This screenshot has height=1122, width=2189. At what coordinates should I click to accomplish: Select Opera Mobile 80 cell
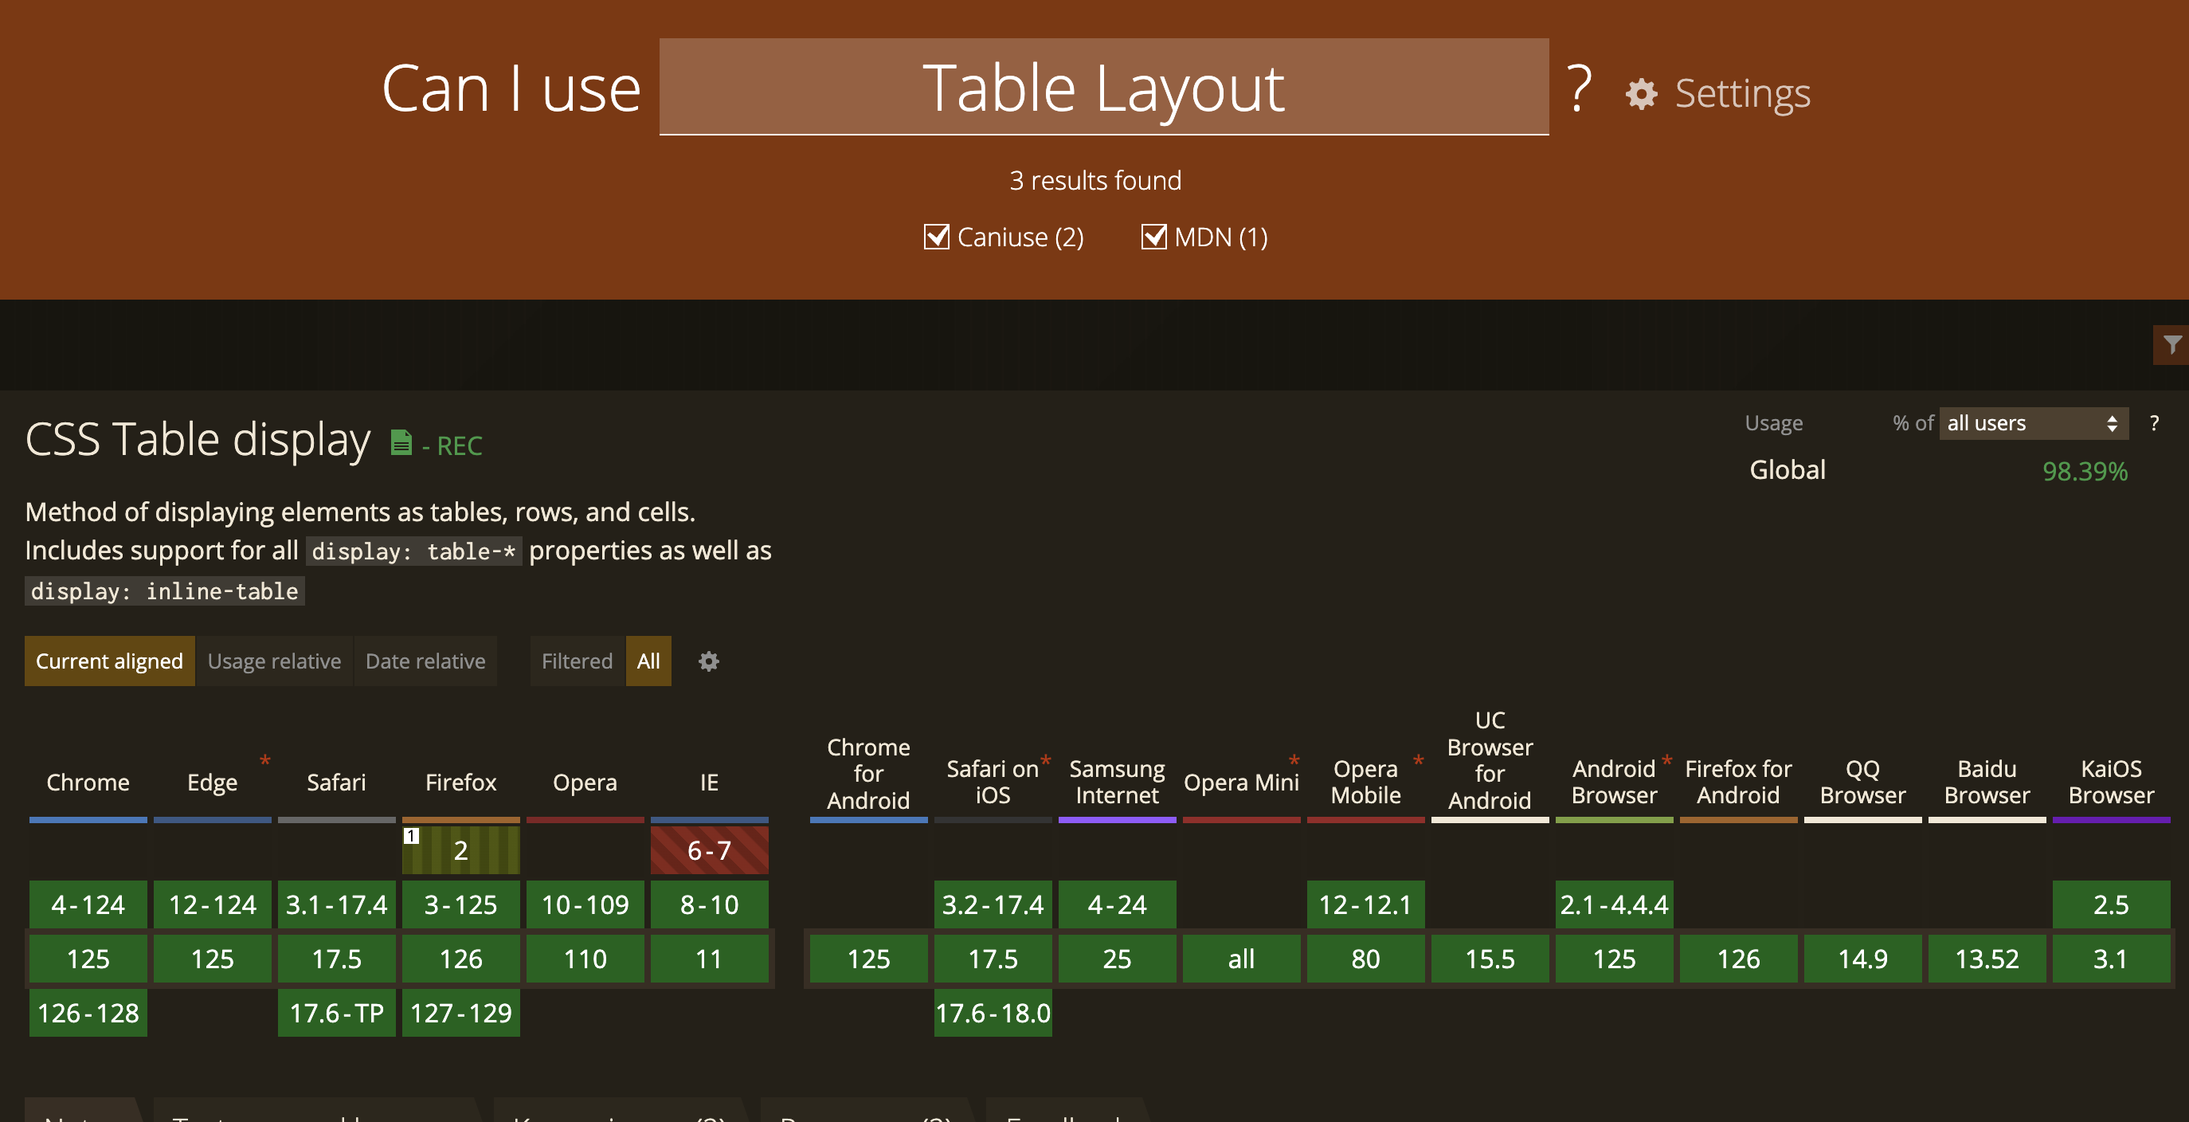pos(1365,959)
